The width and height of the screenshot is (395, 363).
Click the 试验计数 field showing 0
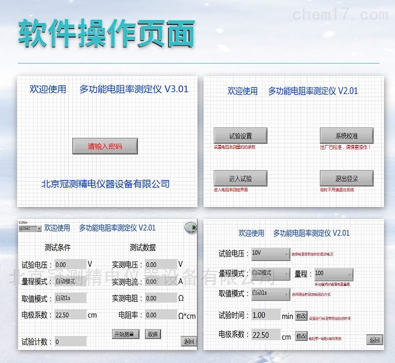tap(70, 342)
